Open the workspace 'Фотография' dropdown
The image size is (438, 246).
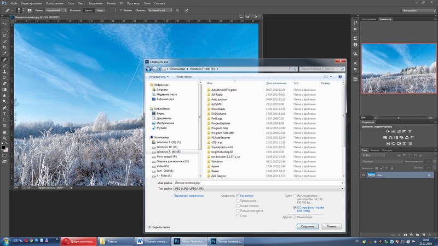click(x=419, y=10)
